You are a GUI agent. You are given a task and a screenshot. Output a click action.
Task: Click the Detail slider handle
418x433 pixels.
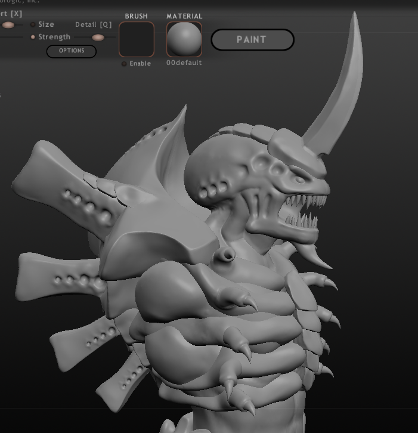tap(98, 38)
